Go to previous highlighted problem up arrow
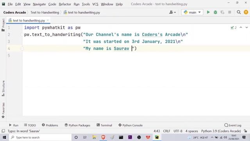This screenshot has height=141, width=250. pyautogui.click(x=241, y=27)
